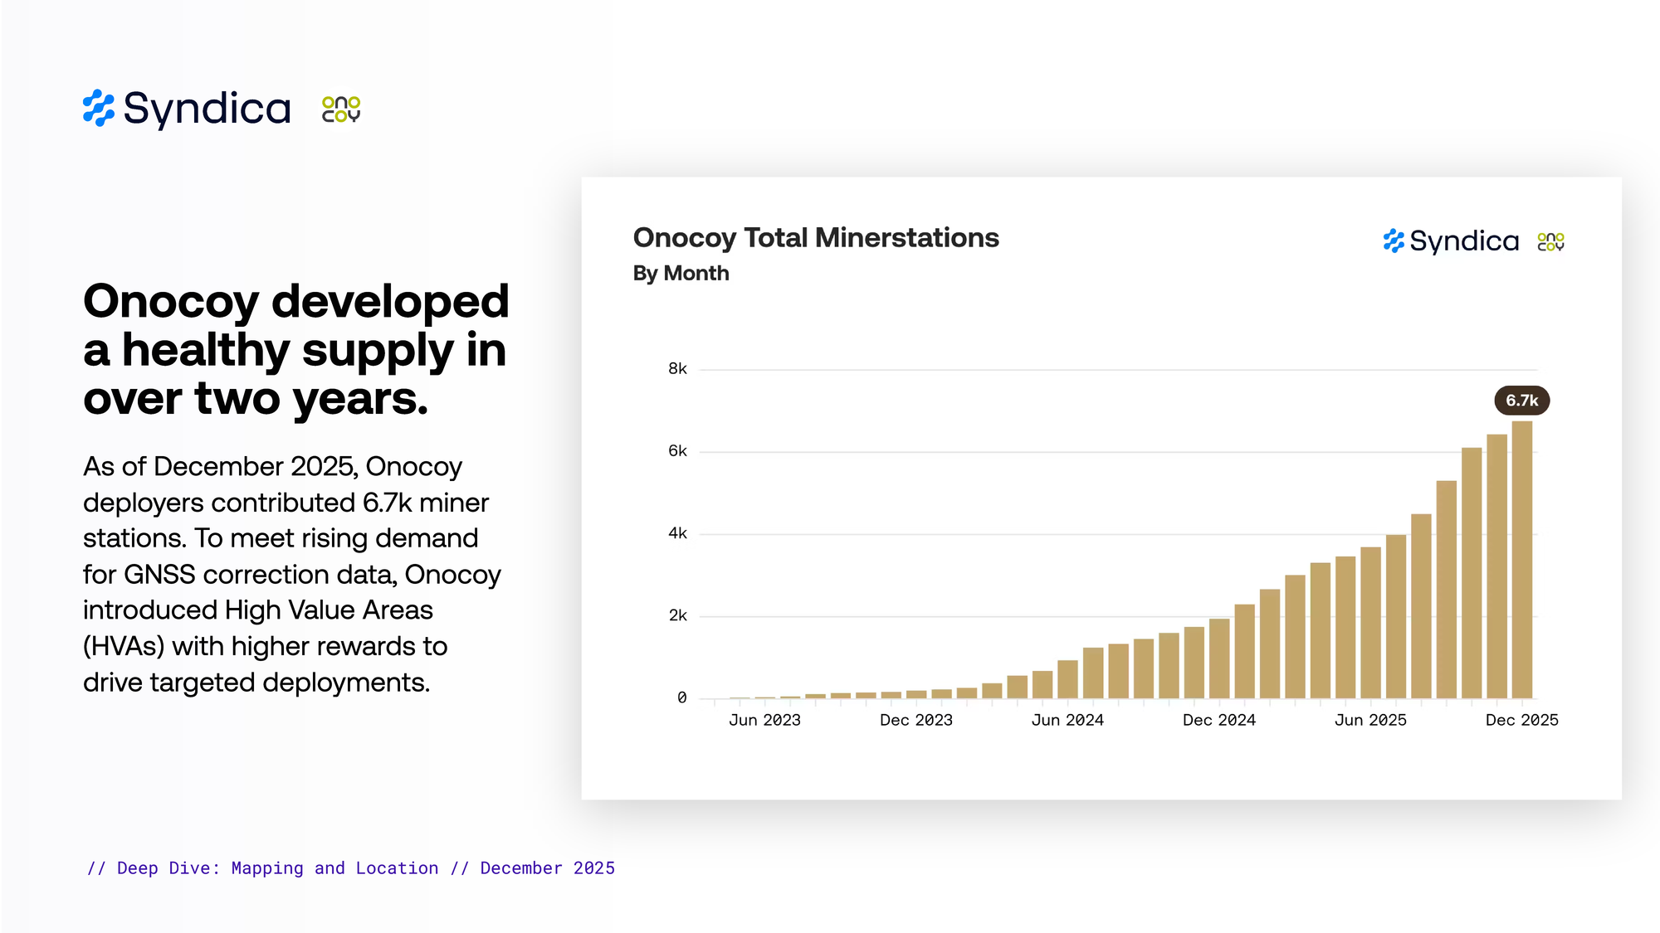Screen dimensions: 1660x933
Task: Click the tallest Dec 2025 bar
Action: tap(1521, 560)
